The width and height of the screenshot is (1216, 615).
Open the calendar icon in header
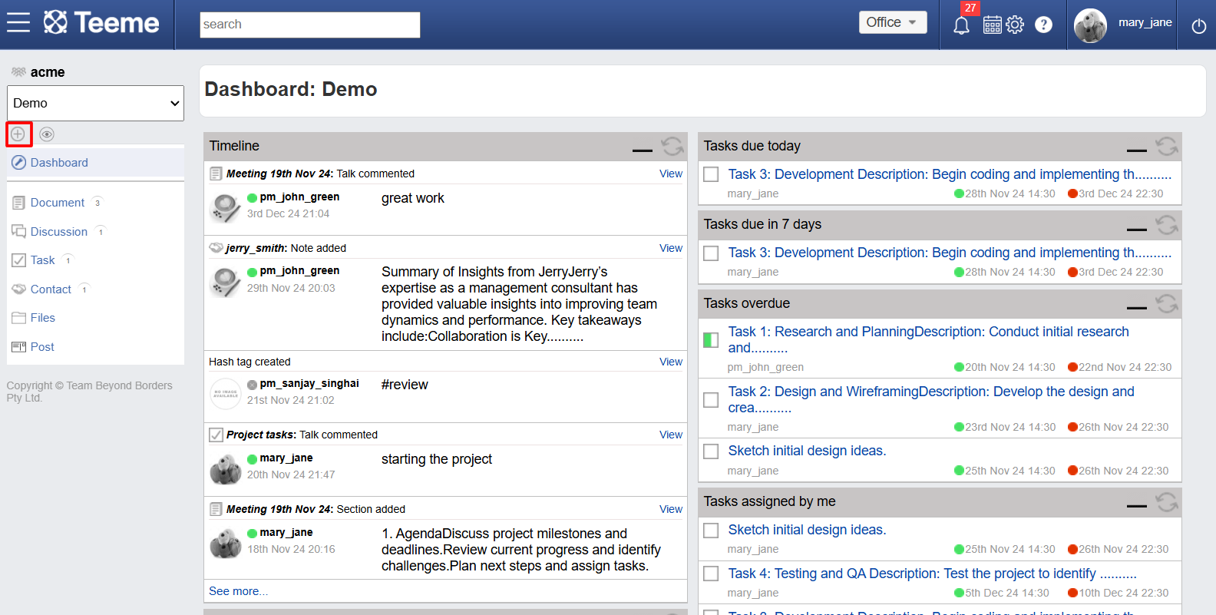[992, 25]
